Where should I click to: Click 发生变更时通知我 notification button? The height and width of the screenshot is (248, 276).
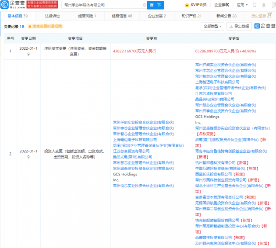(45, 26)
